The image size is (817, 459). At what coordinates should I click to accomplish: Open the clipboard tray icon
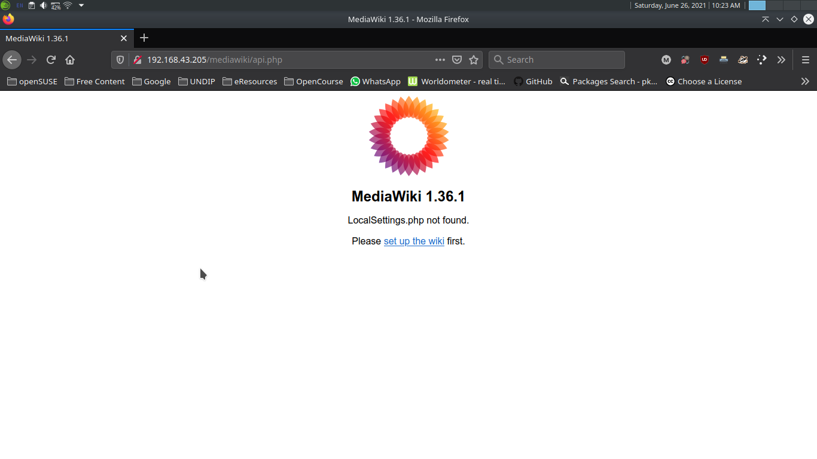coord(32,5)
